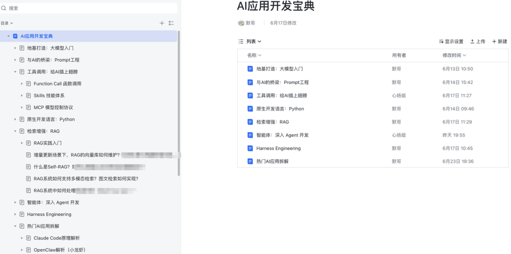Expand Claude Code原理解析 node
This screenshot has height=254, width=511.
[x=22, y=238]
